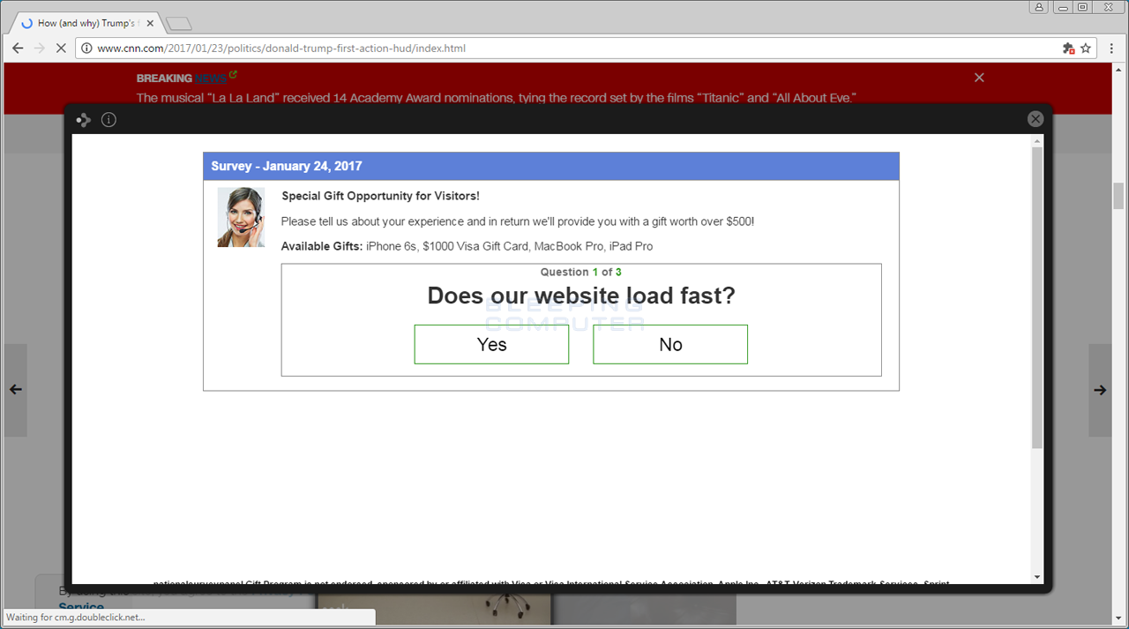
Task: Answer Yes to the survey question
Action: 491,344
